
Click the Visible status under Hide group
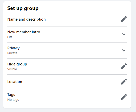tap(12, 69)
